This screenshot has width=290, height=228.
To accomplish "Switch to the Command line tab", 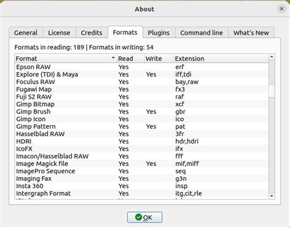I will [201, 32].
